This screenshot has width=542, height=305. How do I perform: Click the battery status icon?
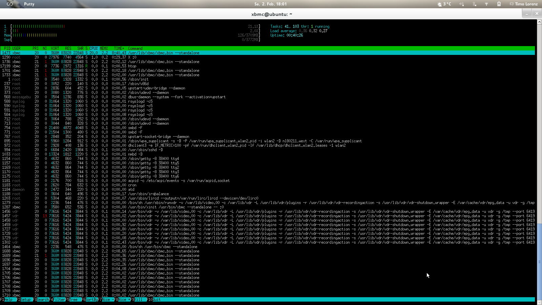499,4
